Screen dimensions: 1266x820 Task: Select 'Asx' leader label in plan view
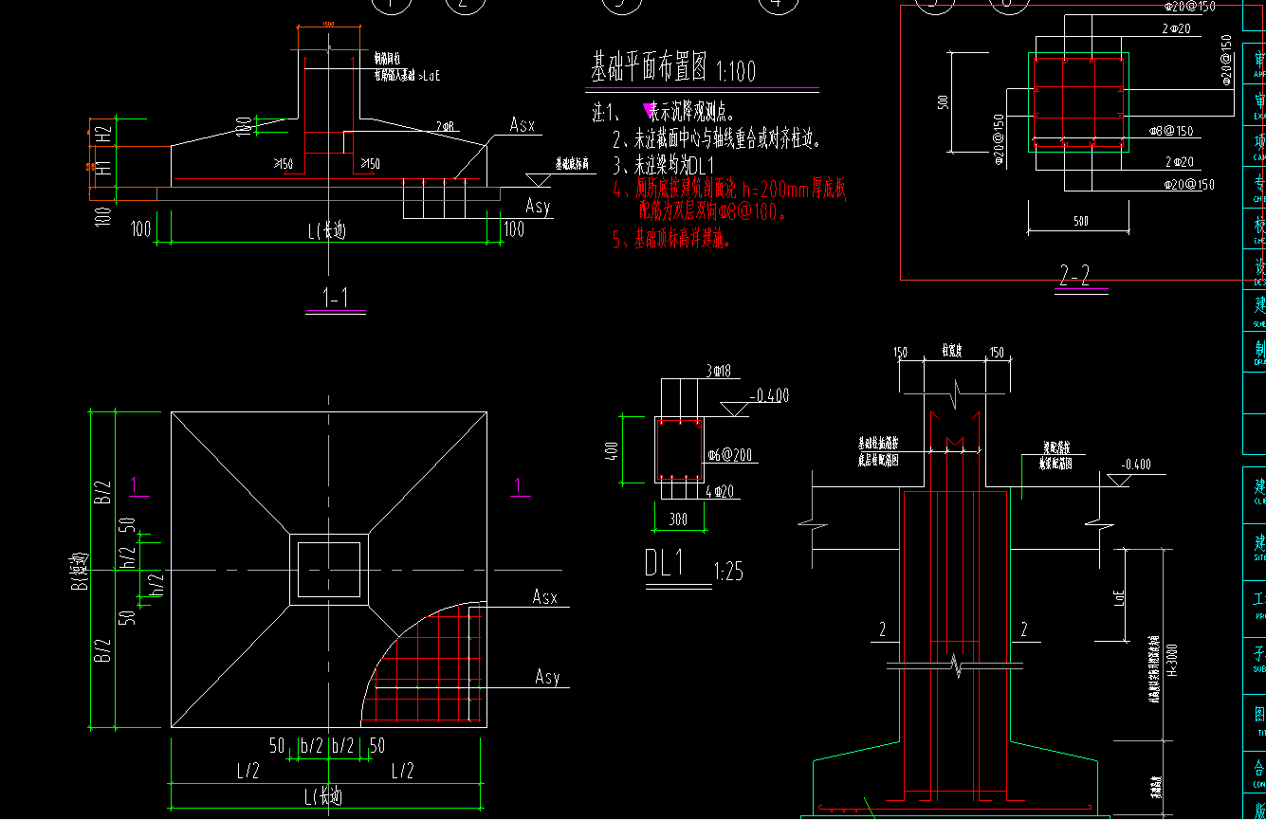(x=545, y=596)
